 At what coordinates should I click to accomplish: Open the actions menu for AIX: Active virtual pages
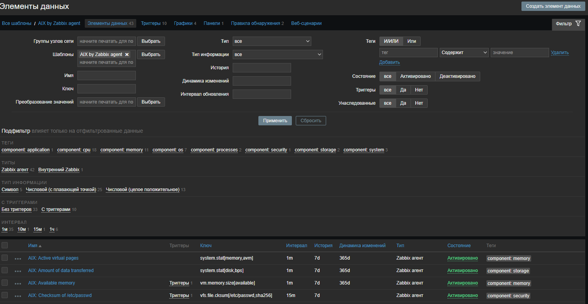coord(18,258)
